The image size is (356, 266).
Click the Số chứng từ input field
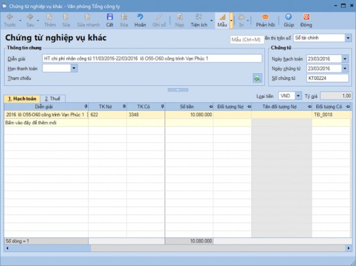(x=327, y=78)
